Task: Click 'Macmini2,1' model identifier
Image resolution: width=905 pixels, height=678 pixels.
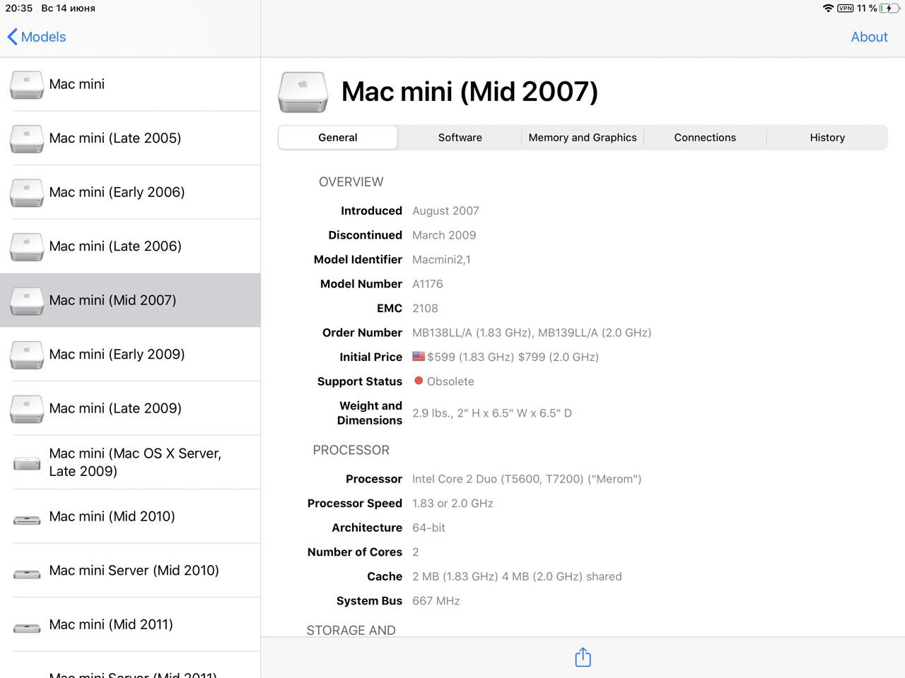Action: (441, 259)
